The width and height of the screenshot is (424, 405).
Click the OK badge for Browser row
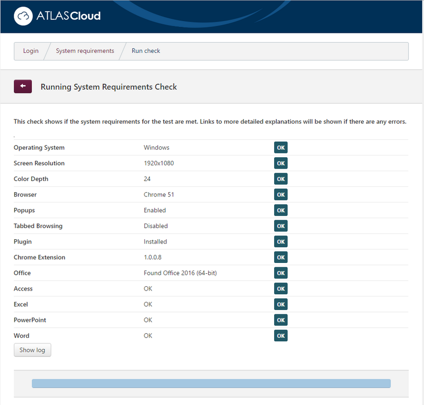click(281, 194)
